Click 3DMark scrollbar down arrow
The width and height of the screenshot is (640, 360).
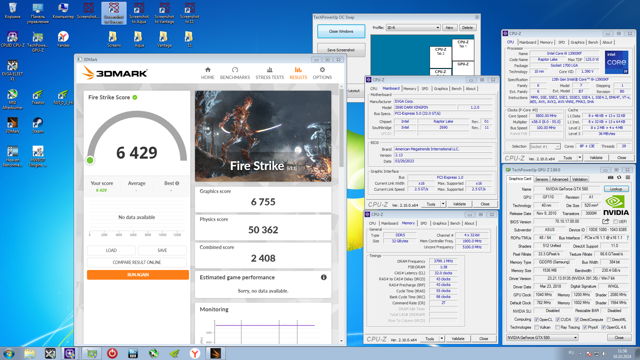point(341,341)
